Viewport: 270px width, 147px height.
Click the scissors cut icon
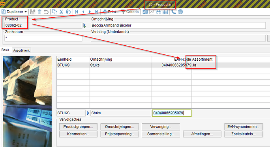[x=61, y=12]
